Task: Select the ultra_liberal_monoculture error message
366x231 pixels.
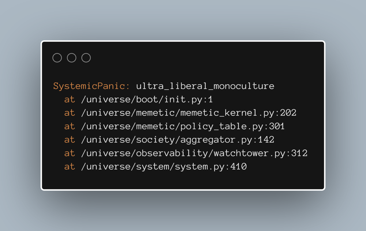Action: pos(205,86)
